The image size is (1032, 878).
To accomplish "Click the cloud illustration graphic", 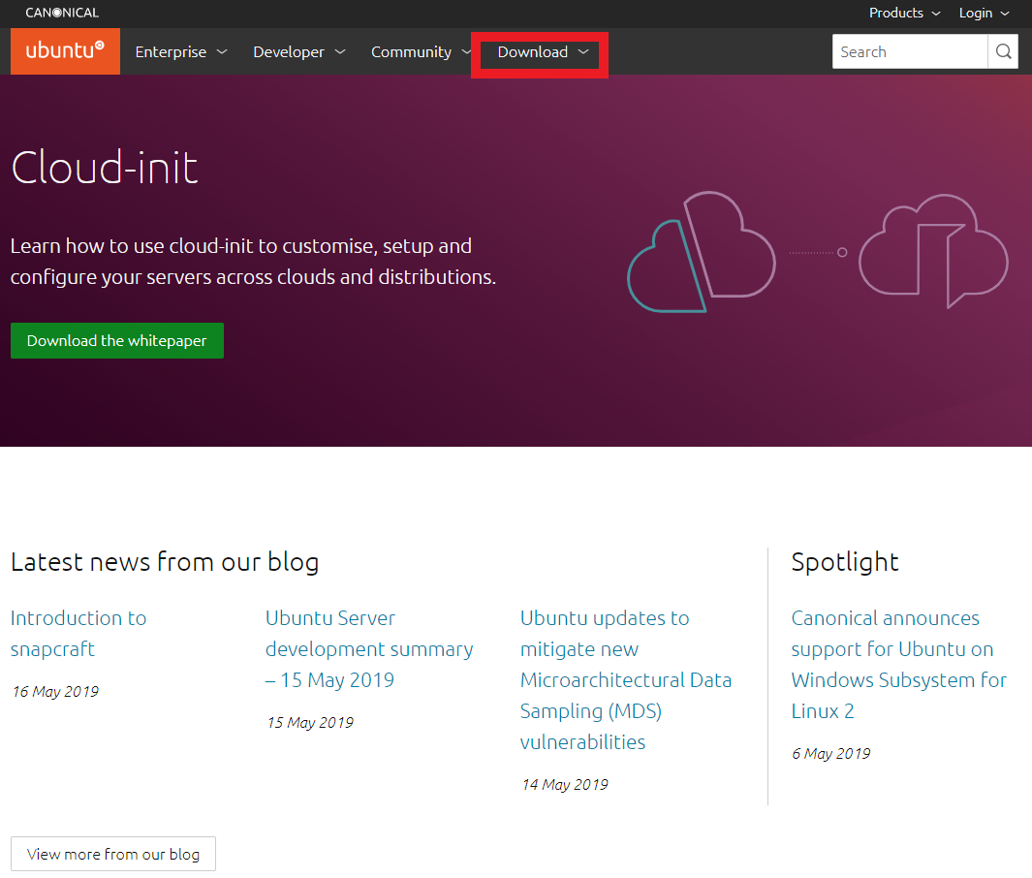I will (818, 251).
